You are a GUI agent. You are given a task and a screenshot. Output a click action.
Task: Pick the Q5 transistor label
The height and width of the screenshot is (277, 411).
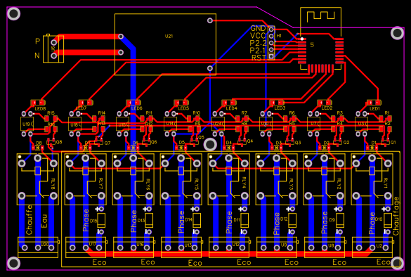click(x=201, y=137)
